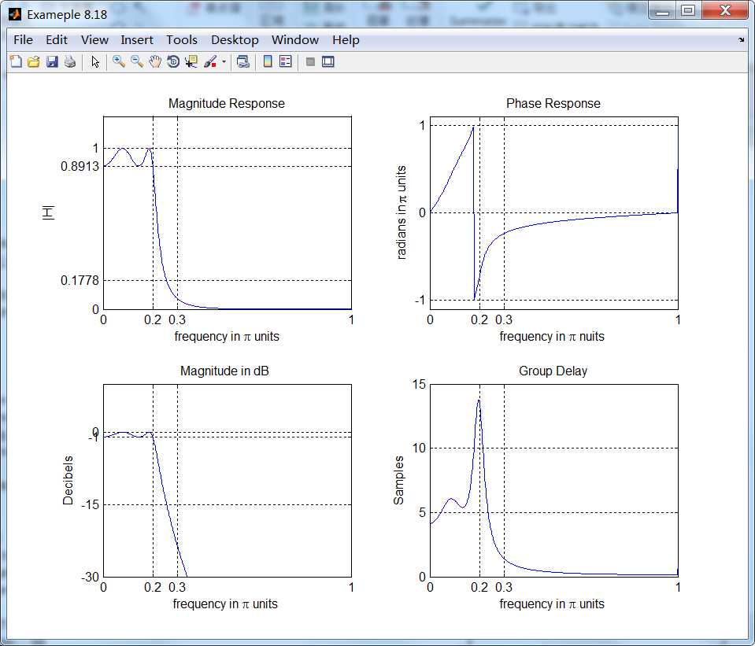
Task: Open the Help menu
Action: [x=346, y=40]
